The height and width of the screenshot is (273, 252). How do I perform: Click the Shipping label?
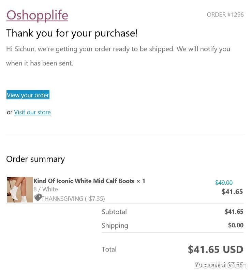(x=115, y=225)
